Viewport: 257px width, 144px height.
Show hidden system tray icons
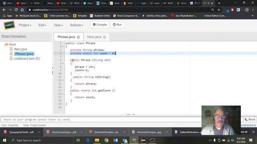[x=210, y=140]
